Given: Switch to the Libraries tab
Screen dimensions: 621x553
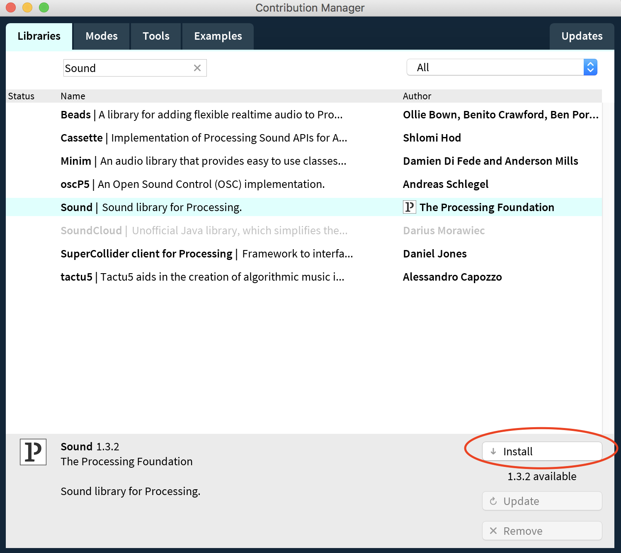Looking at the screenshot, I should click(39, 36).
